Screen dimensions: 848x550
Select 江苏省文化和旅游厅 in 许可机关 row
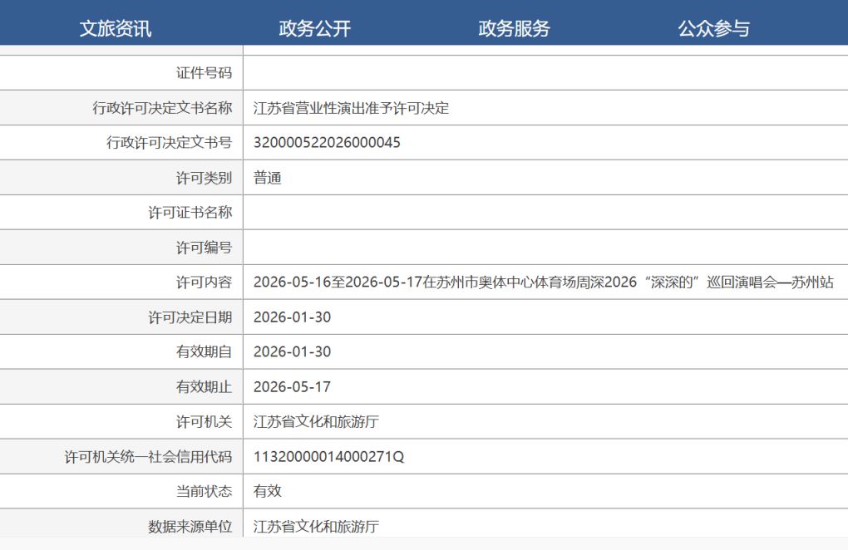(316, 421)
